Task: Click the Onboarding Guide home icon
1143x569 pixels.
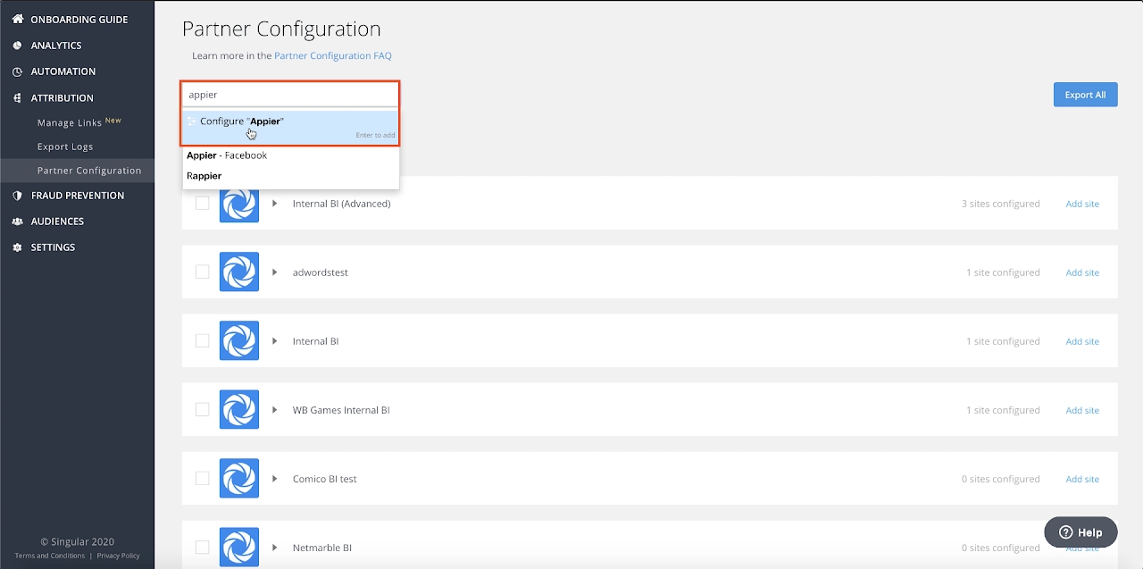Action: tap(17, 20)
